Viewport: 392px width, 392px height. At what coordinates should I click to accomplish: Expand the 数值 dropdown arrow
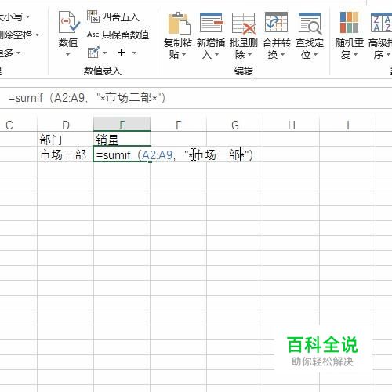point(68,54)
